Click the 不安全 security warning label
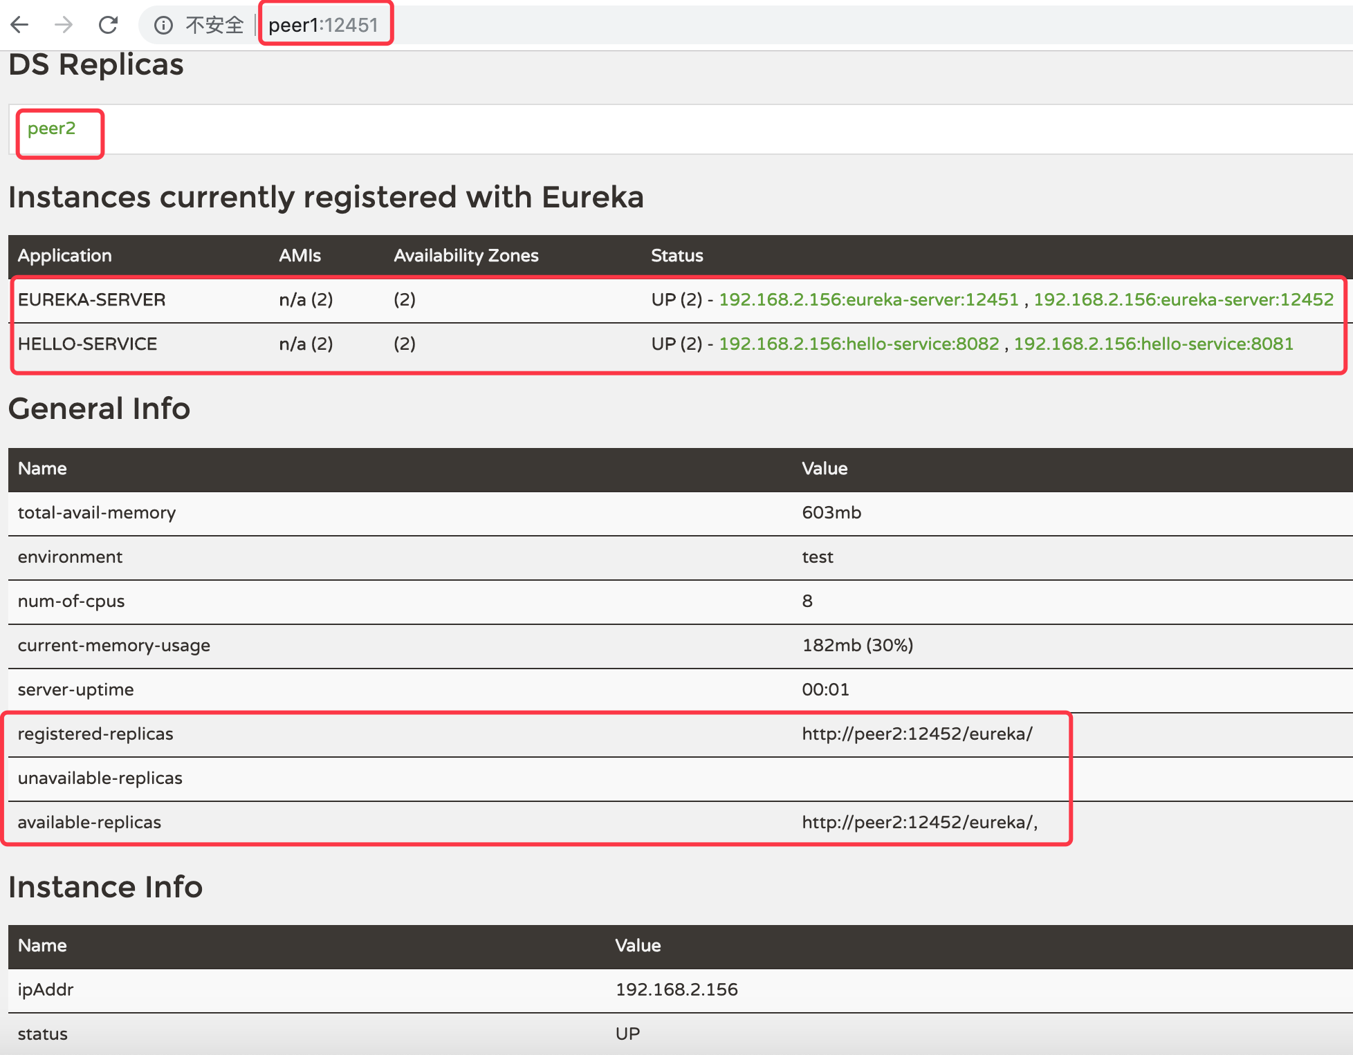The image size is (1353, 1055). [x=214, y=26]
